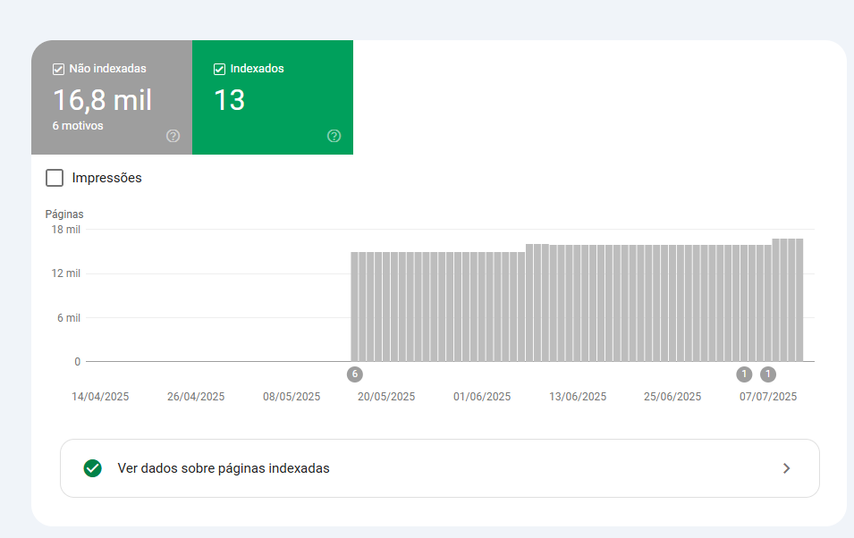Click the 16,8 mil count value
This screenshot has width=854, height=538.
click(102, 99)
